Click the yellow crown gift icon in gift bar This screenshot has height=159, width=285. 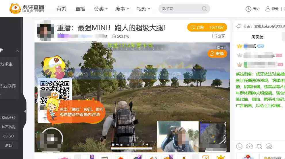(x=221, y=157)
